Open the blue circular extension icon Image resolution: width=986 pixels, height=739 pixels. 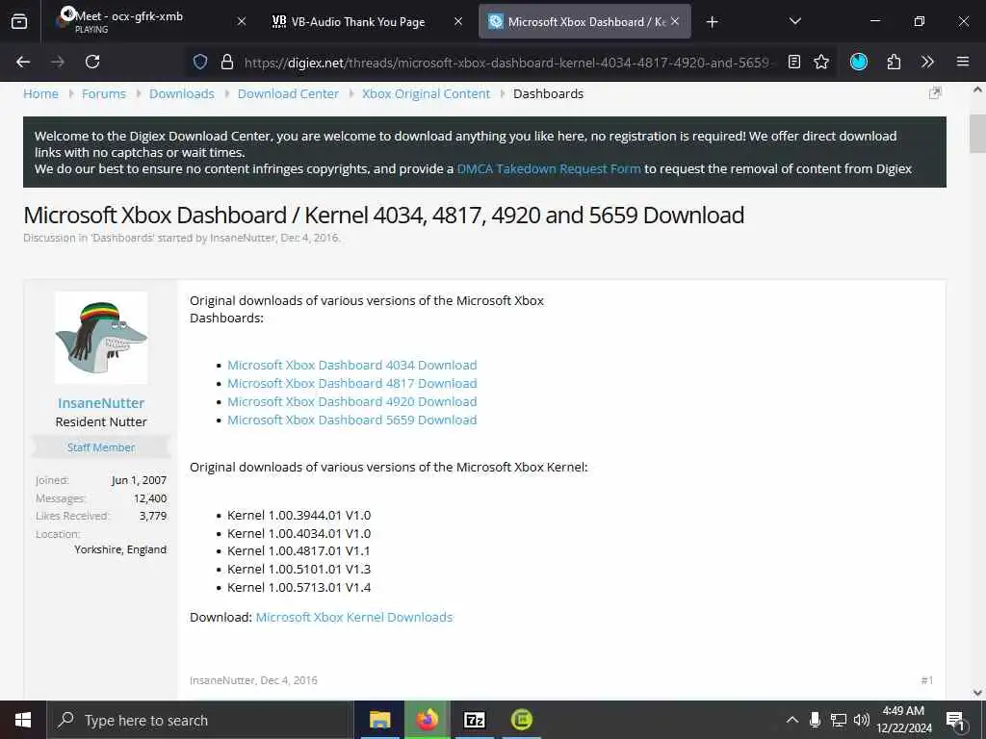tap(858, 62)
